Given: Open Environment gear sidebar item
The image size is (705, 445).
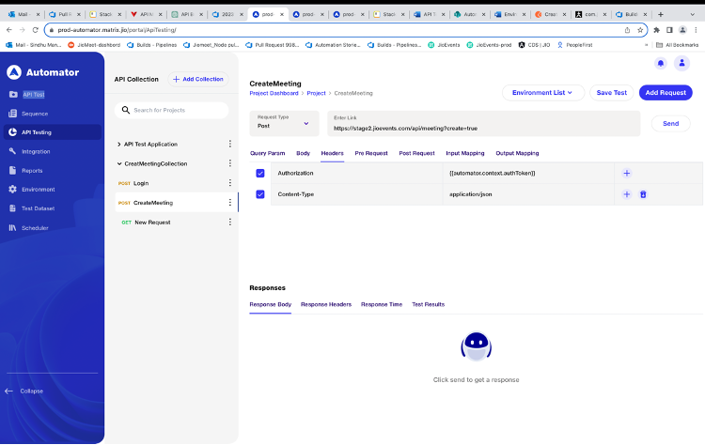Looking at the screenshot, I should (32, 190).
